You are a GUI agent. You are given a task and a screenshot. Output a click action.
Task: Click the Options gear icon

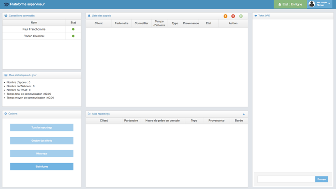(x=6, y=114)
